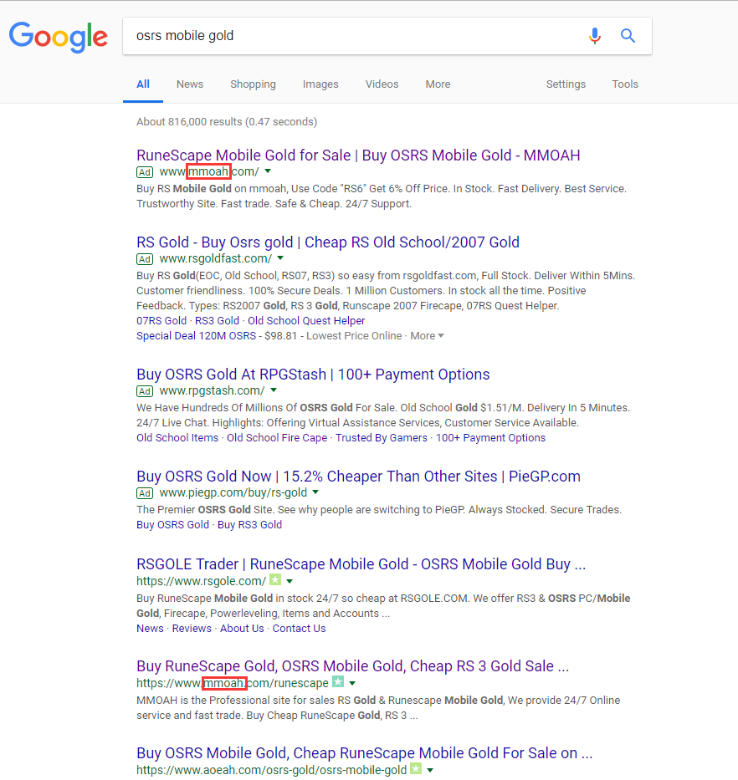Screen dimensions: 738x780
Task: Click 'Buy RS3 Gold' sitelink under PieGP
Action: (x=249, y=525)
